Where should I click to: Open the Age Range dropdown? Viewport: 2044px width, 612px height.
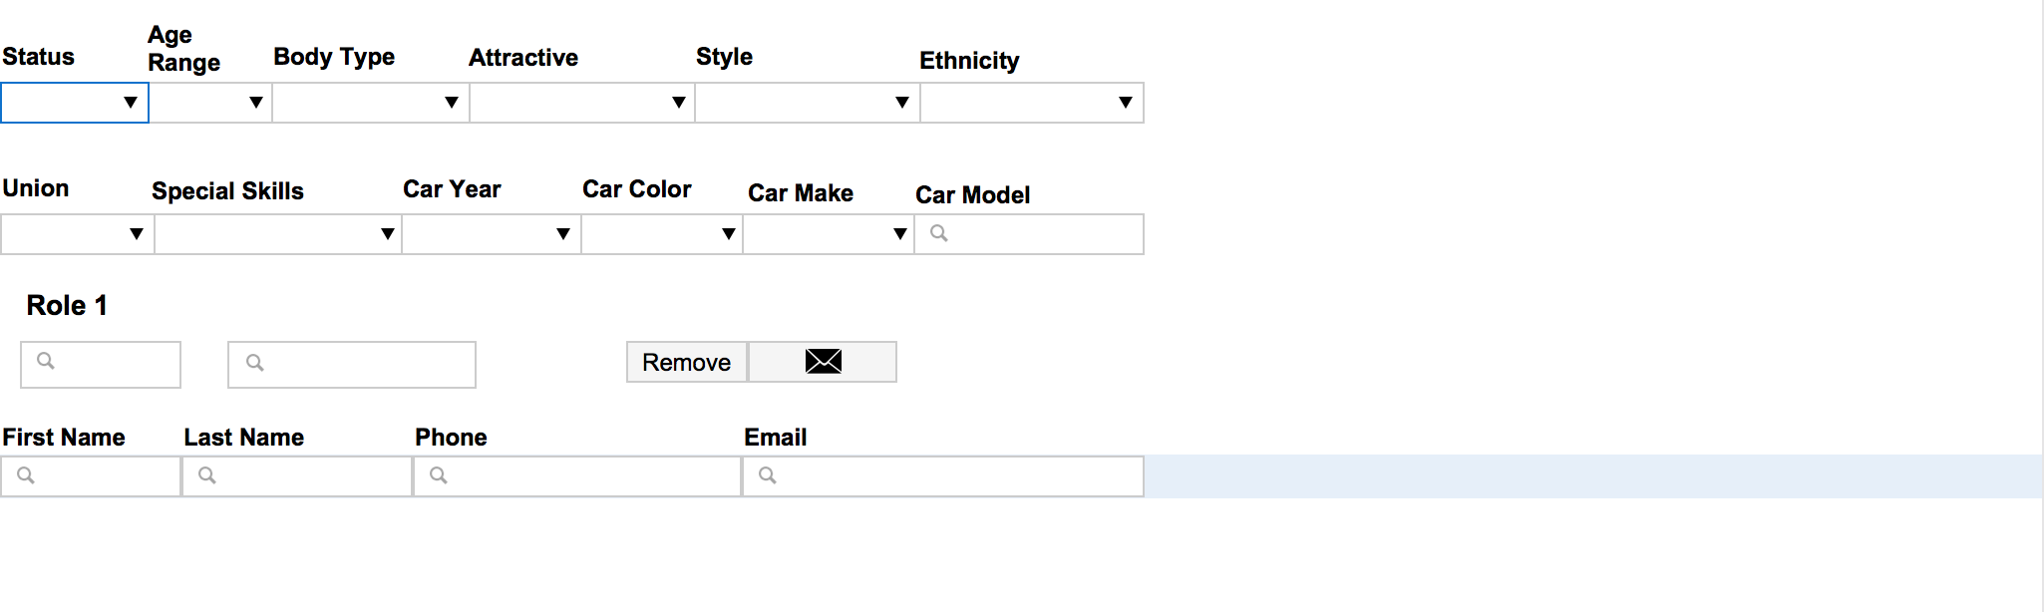point(210,103)
